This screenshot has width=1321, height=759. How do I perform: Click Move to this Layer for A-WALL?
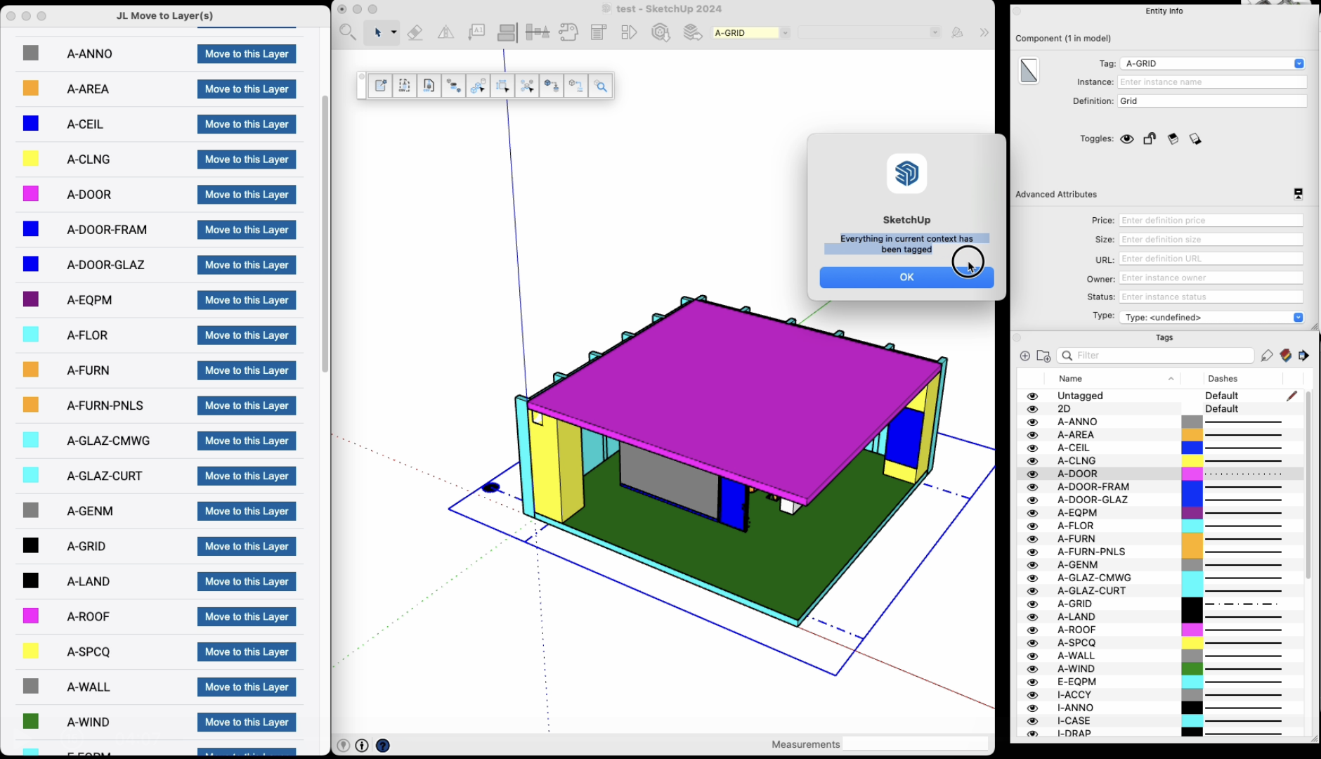click(x=247, y=687)
